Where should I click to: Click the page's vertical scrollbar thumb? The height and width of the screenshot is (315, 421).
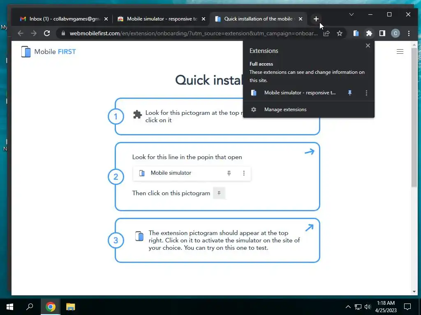coord(414,117)
